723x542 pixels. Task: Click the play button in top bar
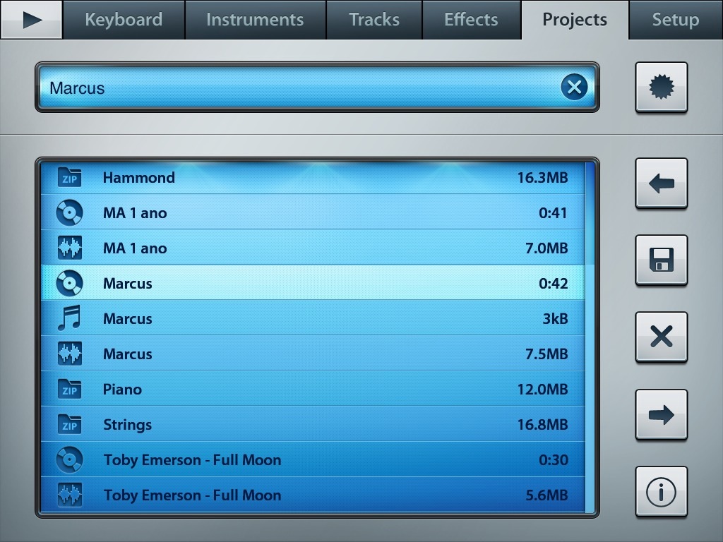[x=31, y=19]
